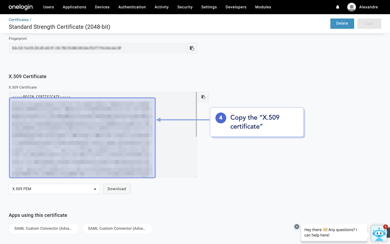This screenshot has height=244, width=390.
Task: Open the chatbot robot icon
Action: click(x=379, y=233)
